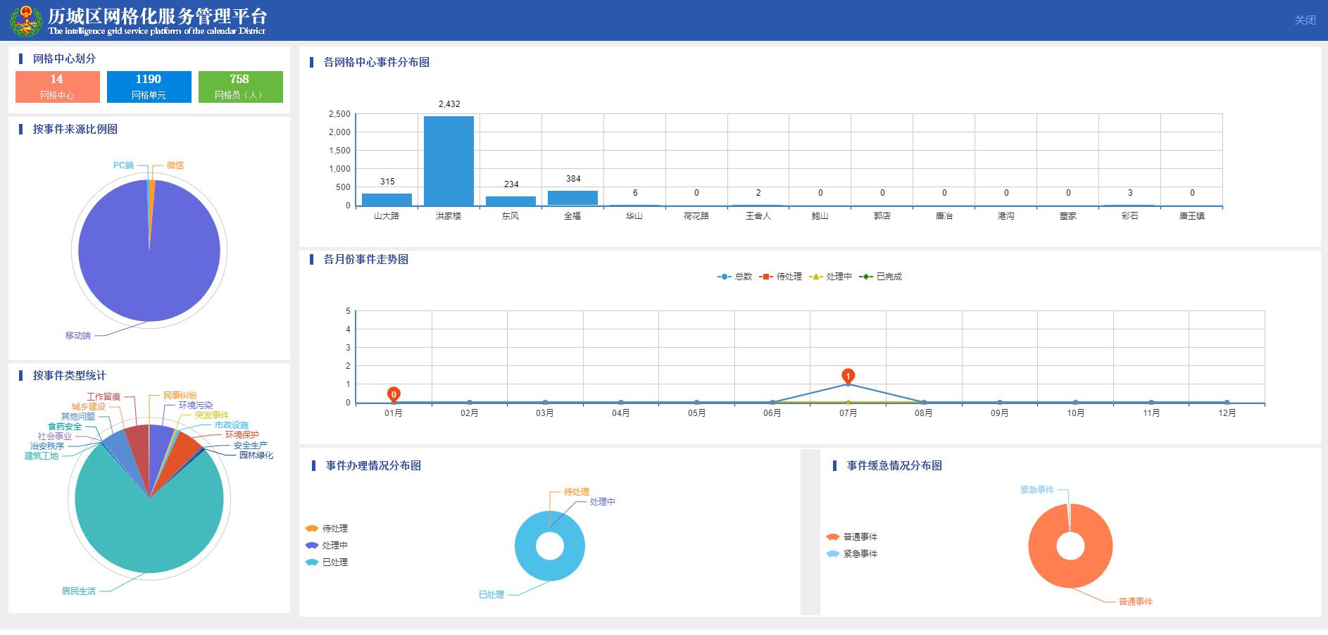1328x635 pixels.
Task: Select the 758 网格员 green tile
Action: 240,87
